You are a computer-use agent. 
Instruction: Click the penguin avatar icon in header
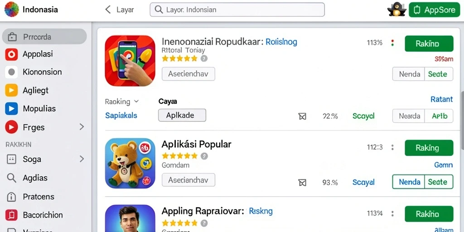coord(396,10)
